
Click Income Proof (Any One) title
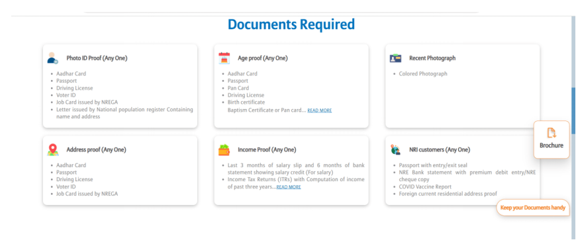click(267, 149)
